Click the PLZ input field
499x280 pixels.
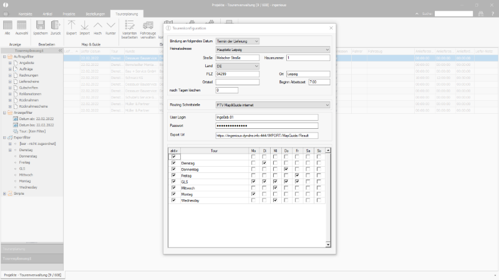[238, 74]
